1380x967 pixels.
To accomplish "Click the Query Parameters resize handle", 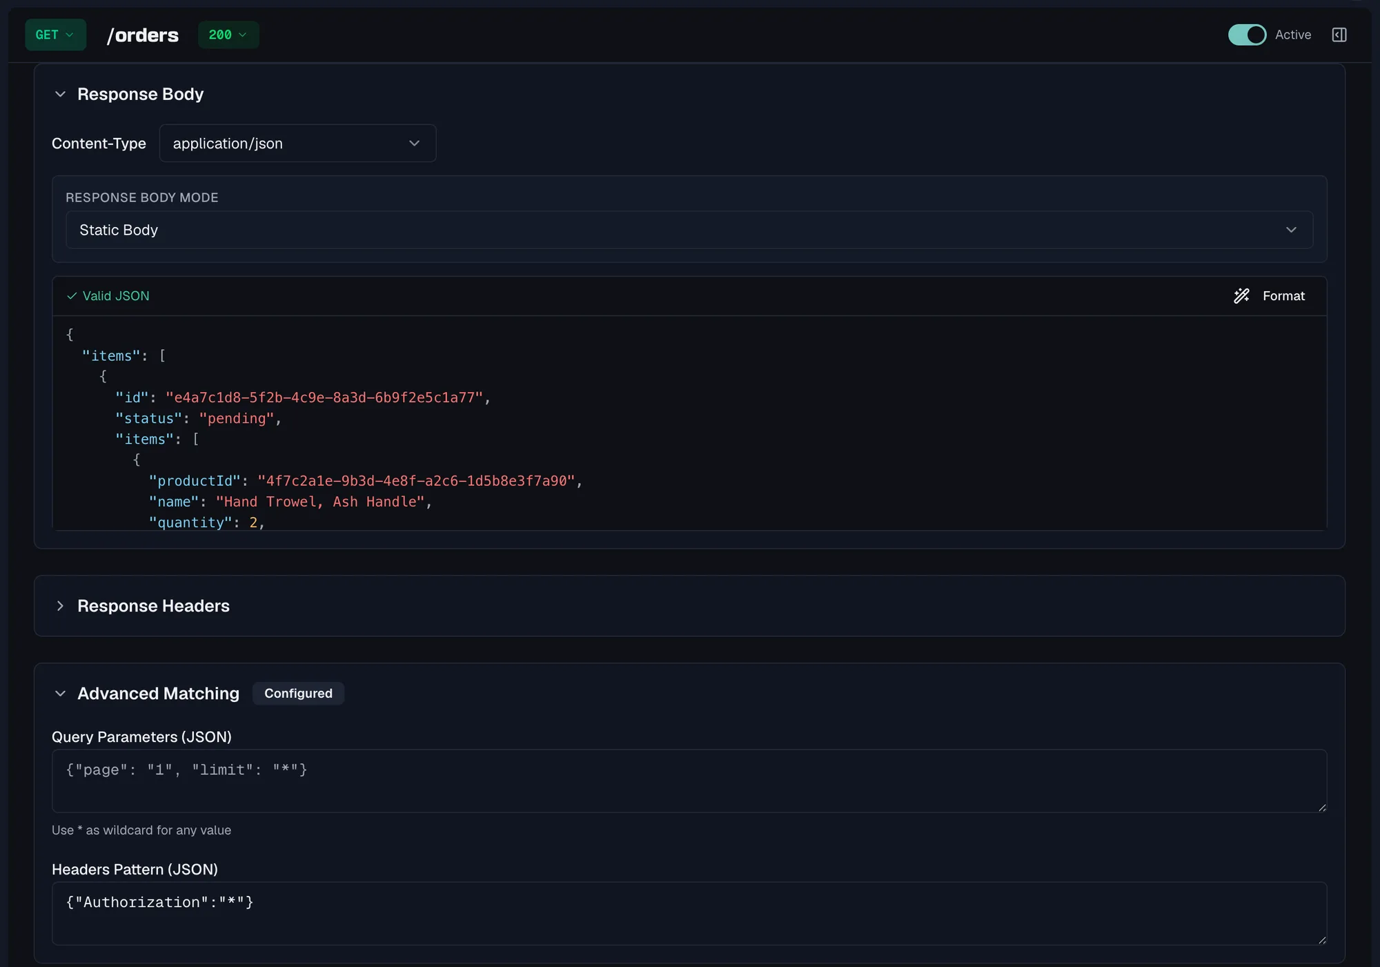I will tap(1321, 807).
